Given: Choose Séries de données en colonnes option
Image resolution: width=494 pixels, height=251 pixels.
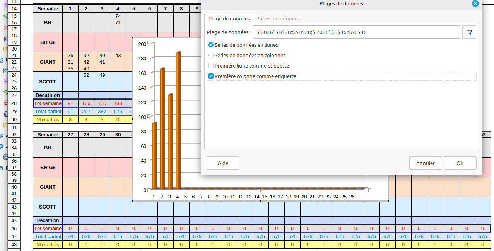Looking at the screenshot, I should 211,56.
